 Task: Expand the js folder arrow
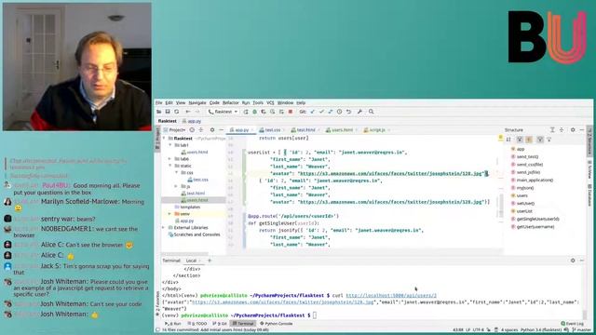coord(177,186)
